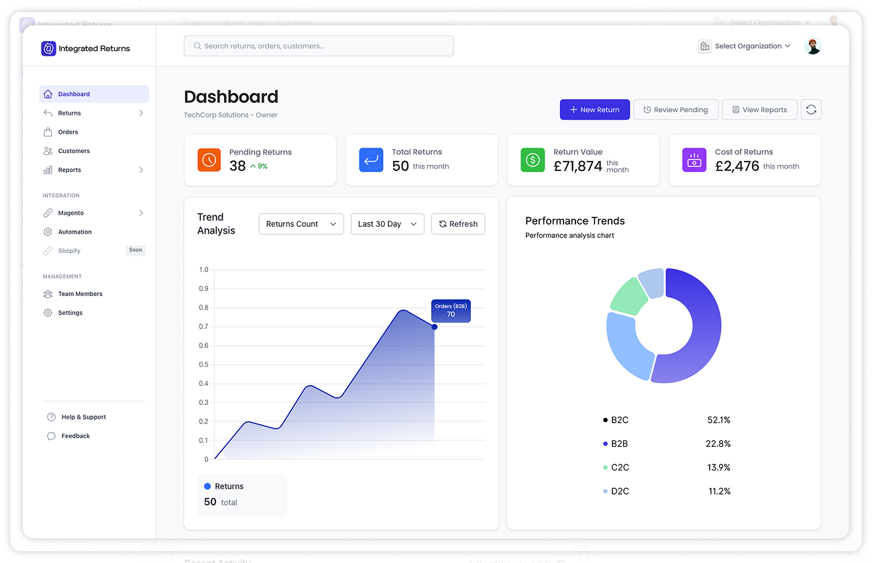This screenshot has height=563, width=872.
Task: Open the Last 30 Day range dropdown
Action: [387, 224]
